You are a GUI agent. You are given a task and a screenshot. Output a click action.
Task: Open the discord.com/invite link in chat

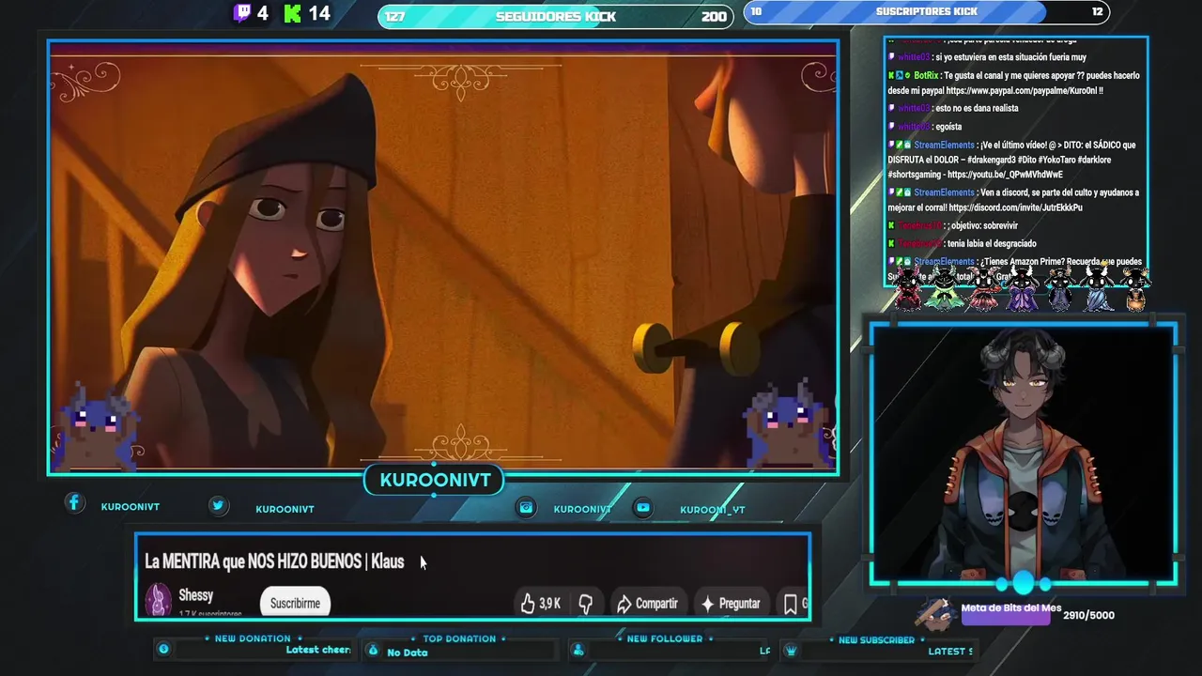click(x=1015, y=207)
